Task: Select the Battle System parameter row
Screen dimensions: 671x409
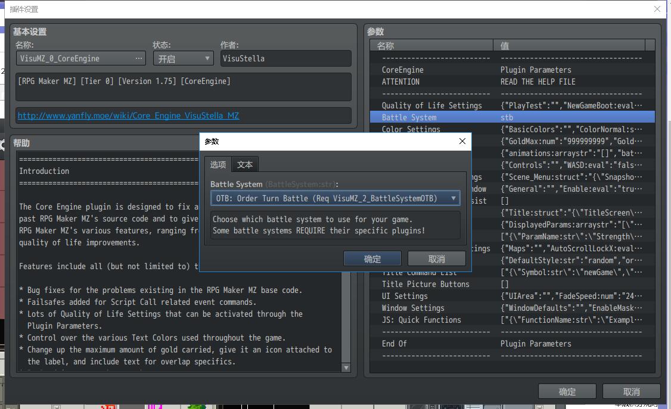Action: [x=512, y=117]
